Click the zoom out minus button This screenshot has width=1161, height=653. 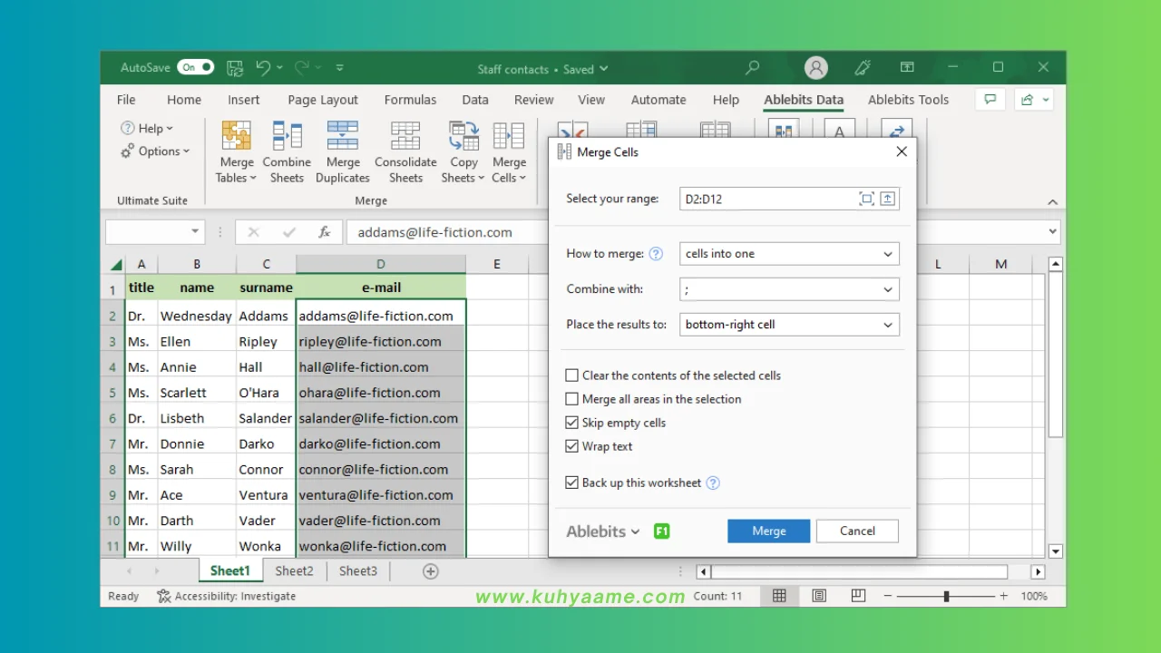(888, 596)
